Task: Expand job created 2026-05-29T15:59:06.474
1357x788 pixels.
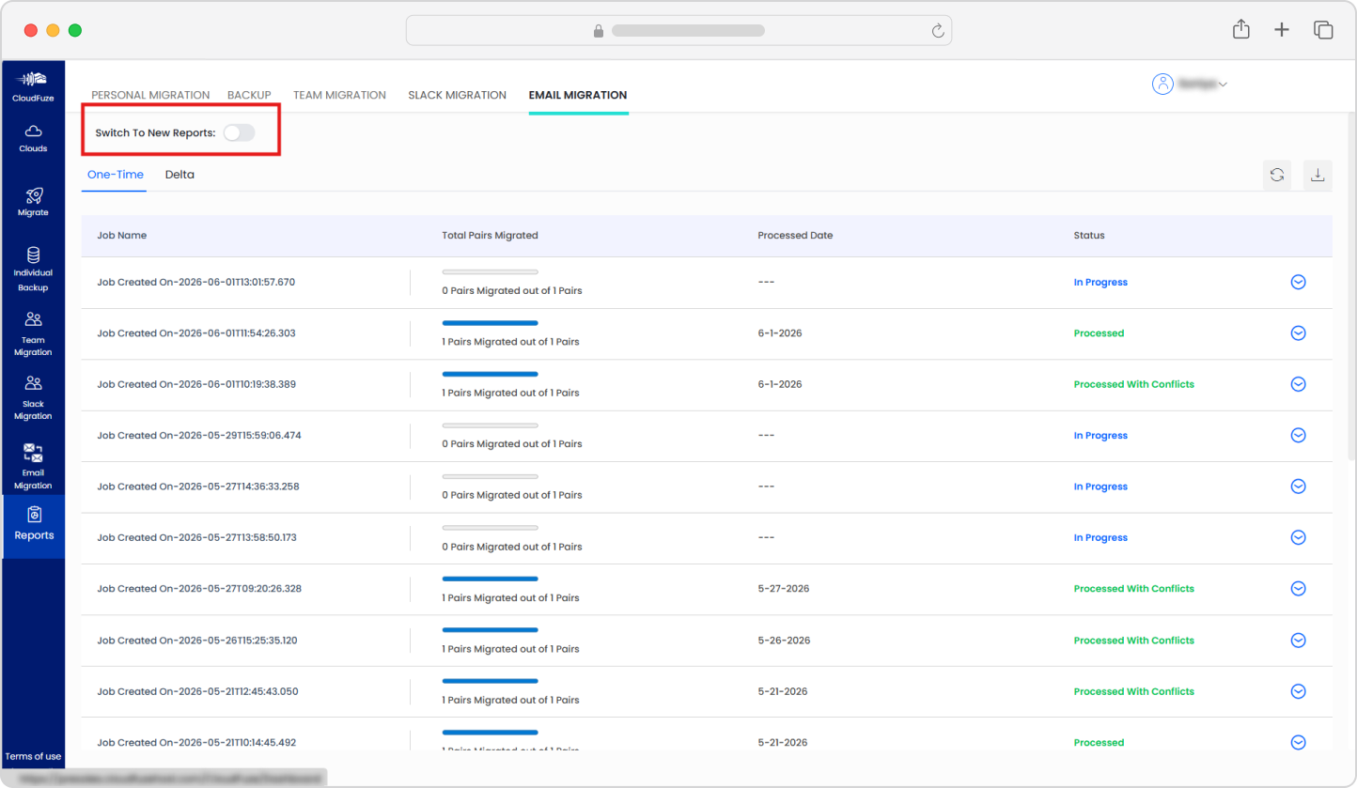Action: (x=1299, y=435)
